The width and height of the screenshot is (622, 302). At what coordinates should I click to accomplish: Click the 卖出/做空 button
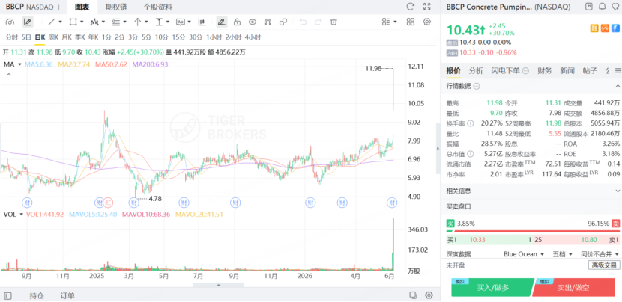pos(573,287)
